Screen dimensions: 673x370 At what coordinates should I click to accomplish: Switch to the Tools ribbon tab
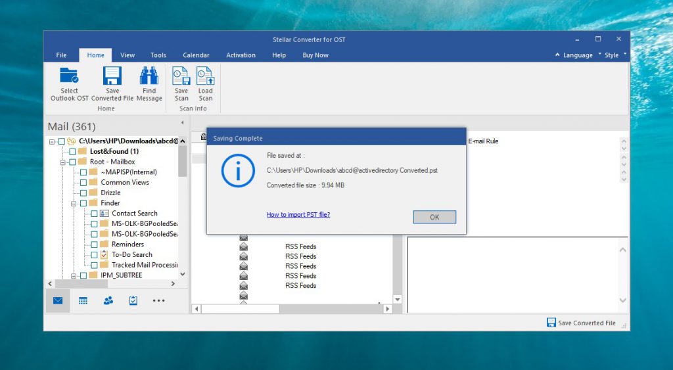point(158,55)
